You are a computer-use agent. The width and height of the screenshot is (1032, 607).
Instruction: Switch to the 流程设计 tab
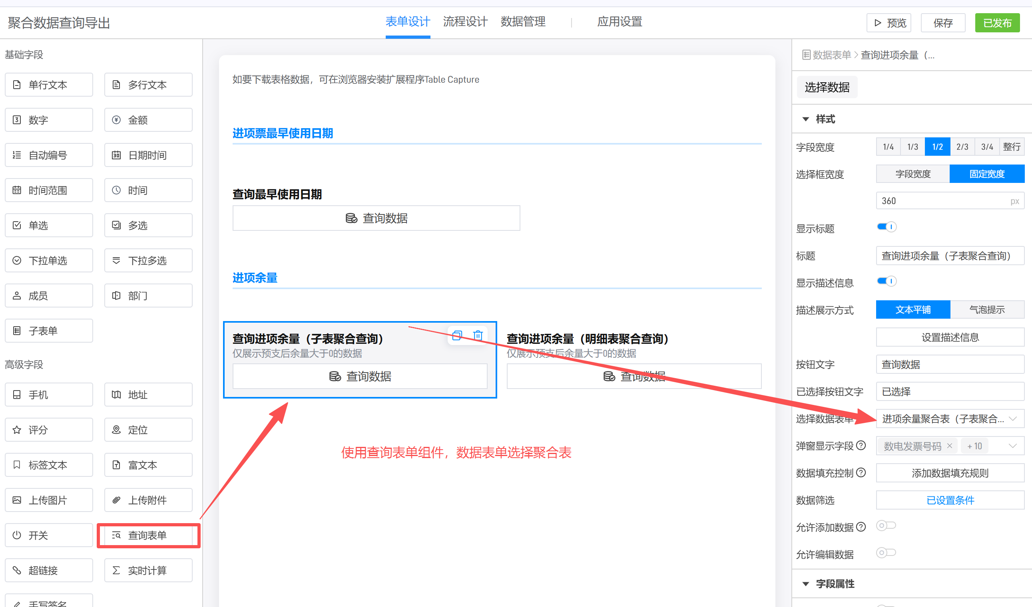(x=465, y=22)
